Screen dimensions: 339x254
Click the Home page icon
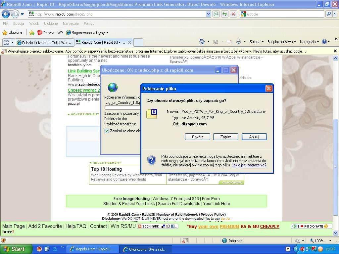point(202,41)
